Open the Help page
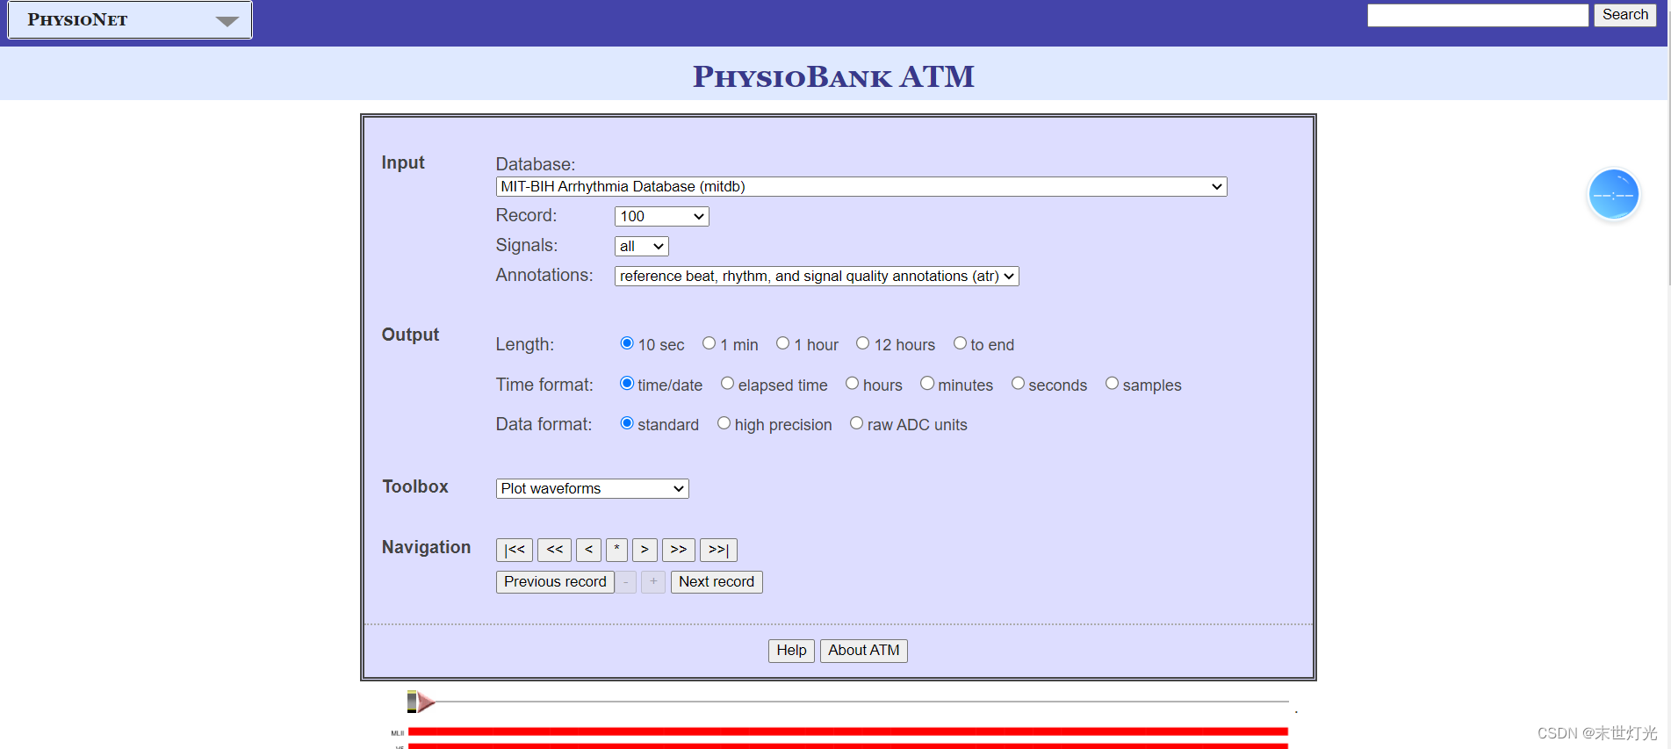This screenshot has height=749, width=1671. (791, 651)
